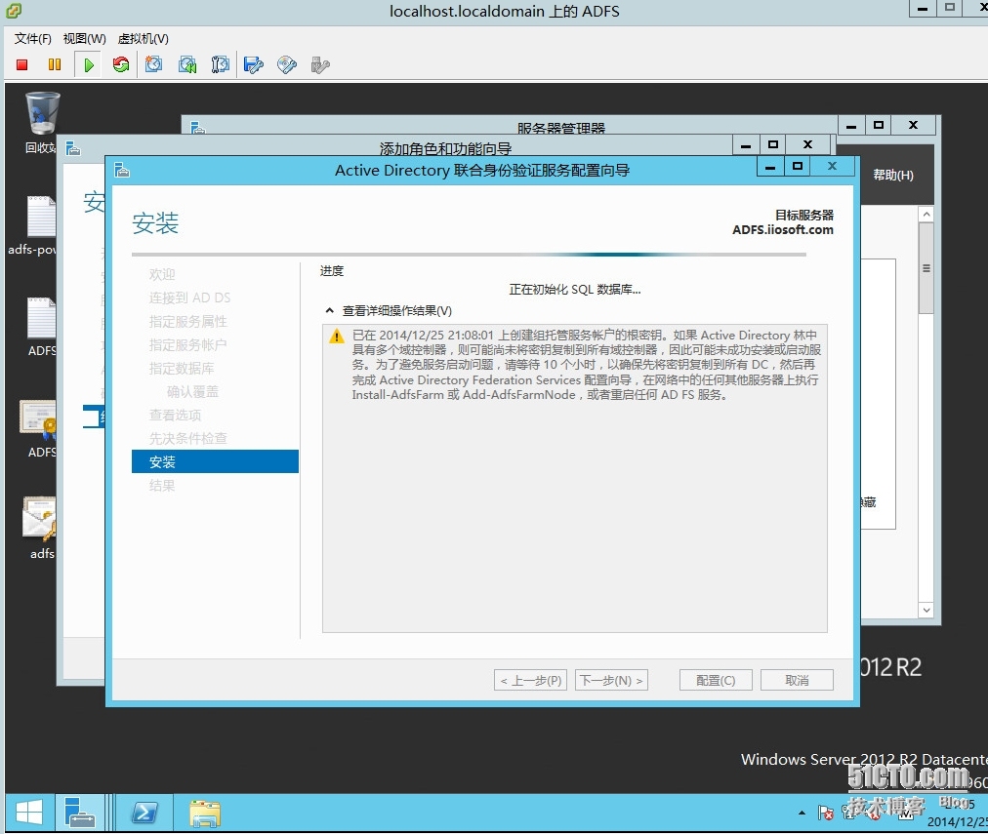Screen dimensions: 988x834
Task: Take a snapshot of the VM
Action: point(153,64)
